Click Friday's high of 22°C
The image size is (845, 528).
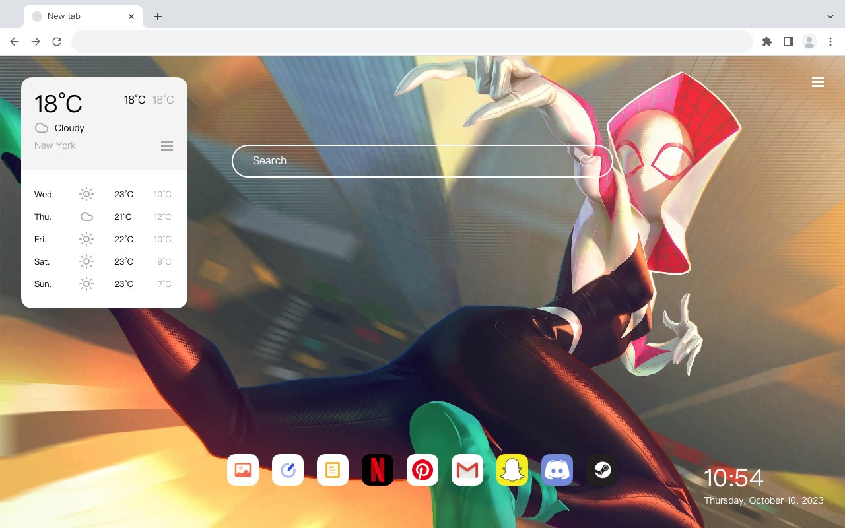123,239
